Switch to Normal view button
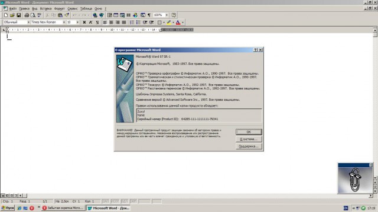 [x=3, y=196]
